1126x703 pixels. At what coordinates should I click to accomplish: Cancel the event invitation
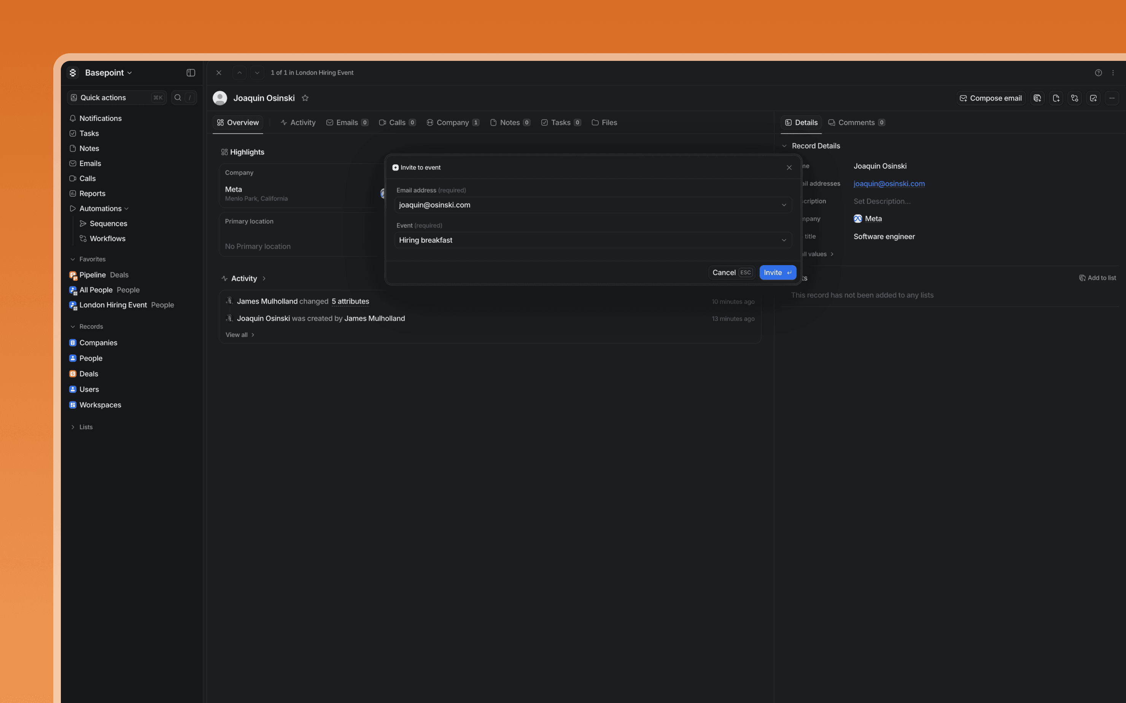coord(732,272)
